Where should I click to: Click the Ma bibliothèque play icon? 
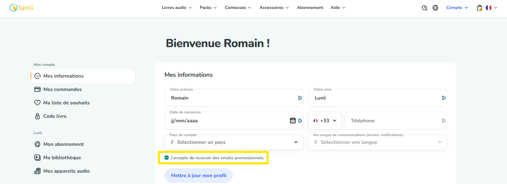[x=37, y=158]
